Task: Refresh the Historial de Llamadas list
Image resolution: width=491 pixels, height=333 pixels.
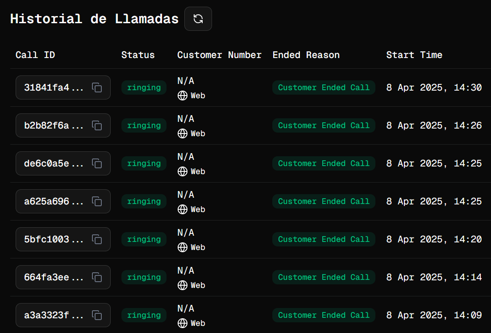Action: [198, 19]
